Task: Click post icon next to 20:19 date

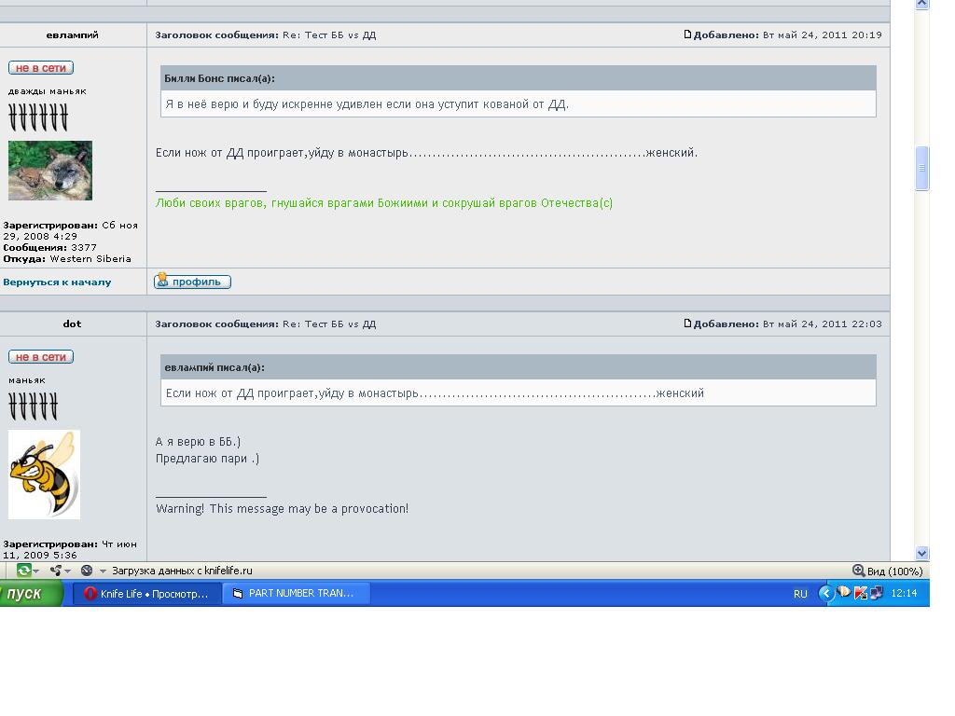Action: pos(687,34)
